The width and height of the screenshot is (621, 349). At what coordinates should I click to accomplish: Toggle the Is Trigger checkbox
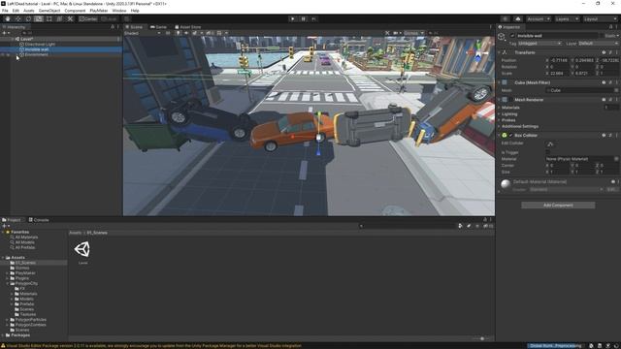point(548,152)
